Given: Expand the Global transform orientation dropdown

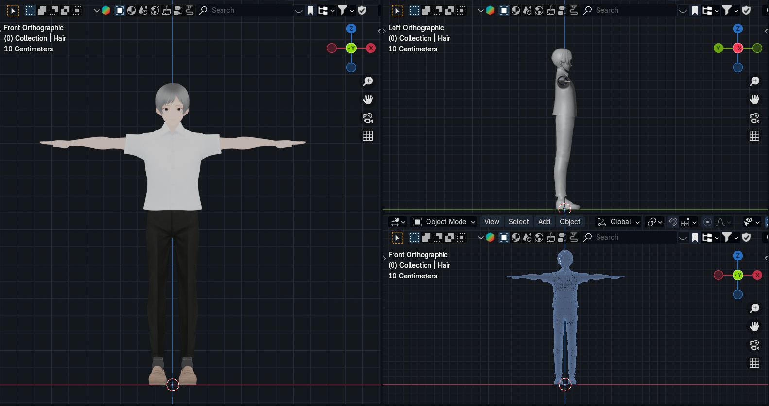Looking at the screenshot, I should click(x=618, y=222).
